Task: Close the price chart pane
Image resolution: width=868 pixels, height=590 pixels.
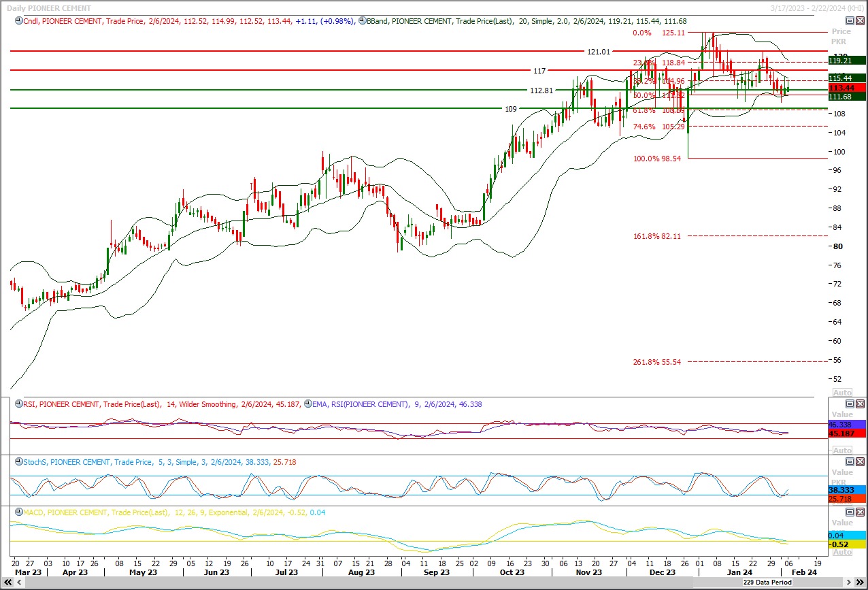Action: tap(860, 20)
